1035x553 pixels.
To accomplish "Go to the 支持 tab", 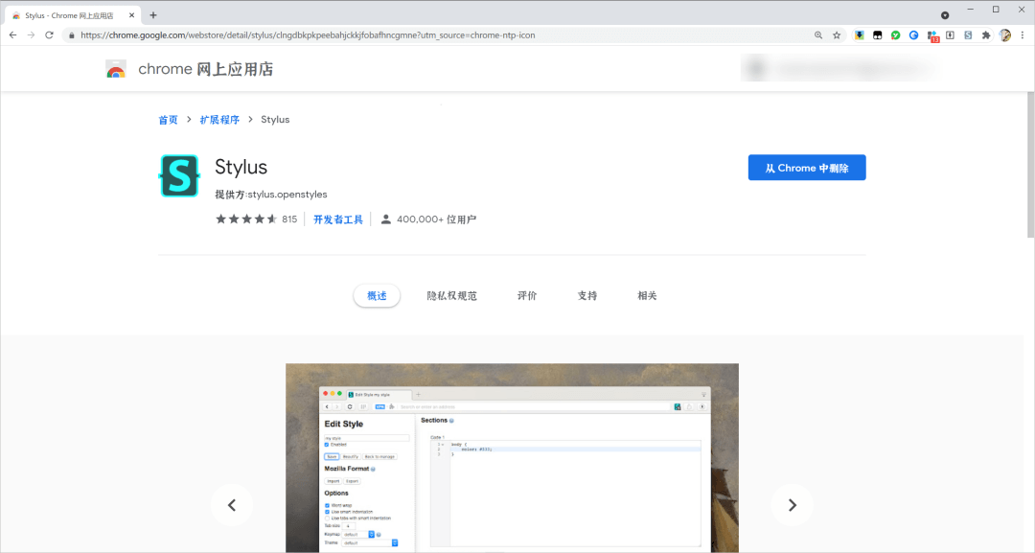I will coord(587,295).
